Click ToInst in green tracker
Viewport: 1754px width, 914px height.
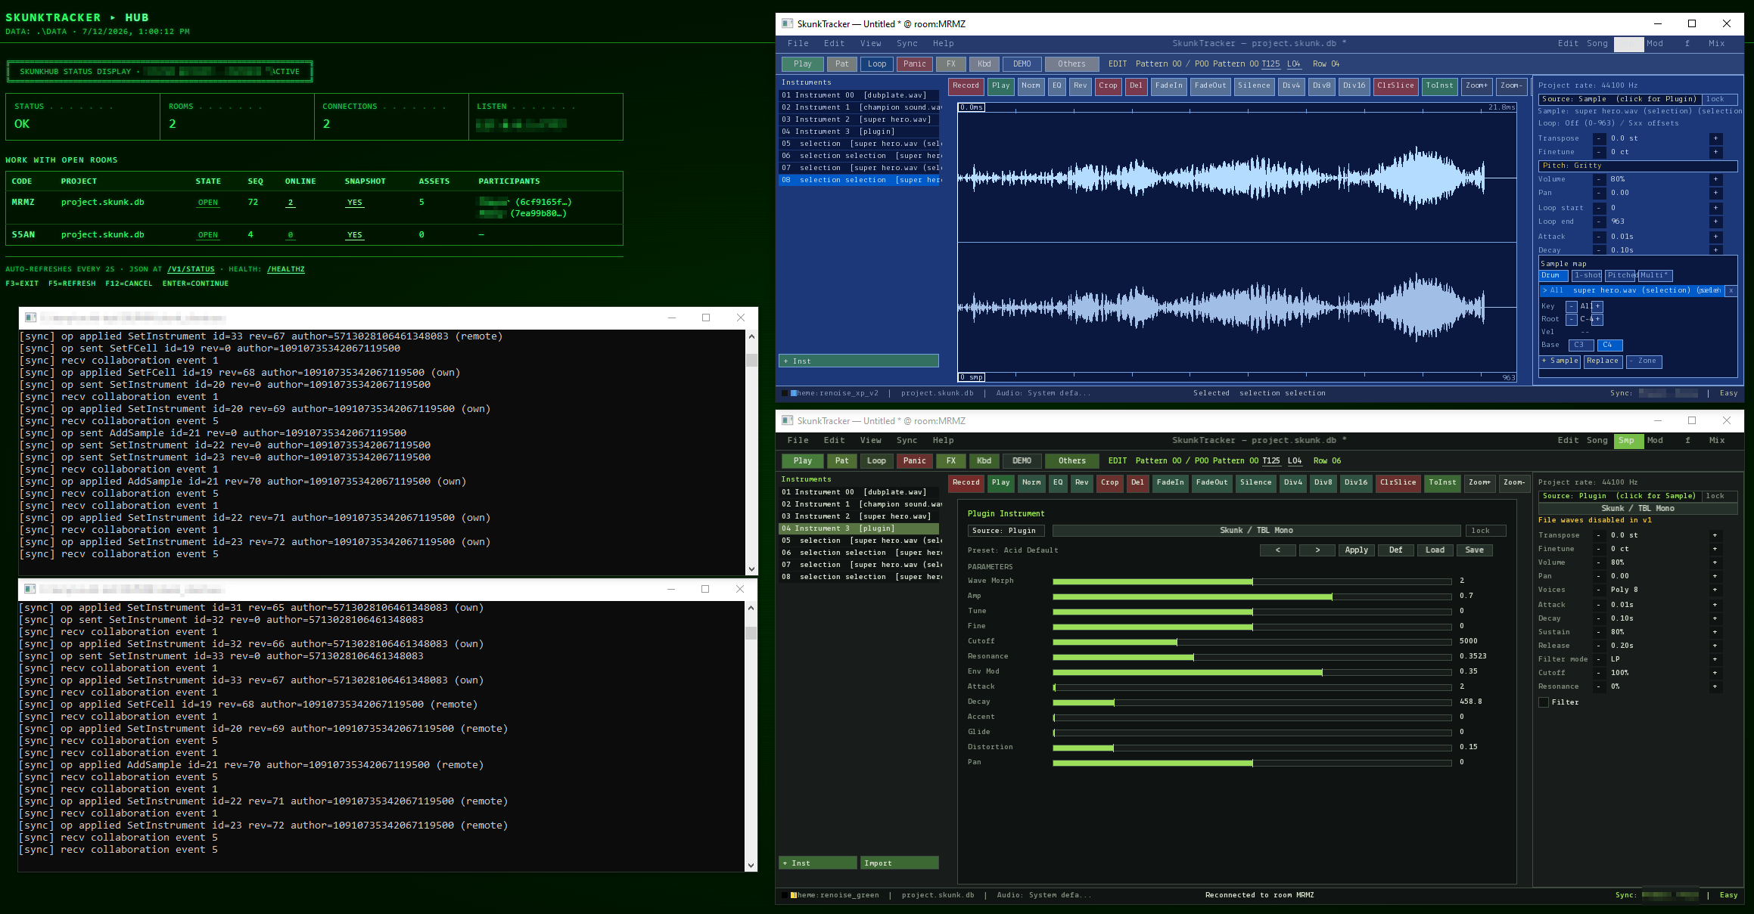coord(1441,483)
